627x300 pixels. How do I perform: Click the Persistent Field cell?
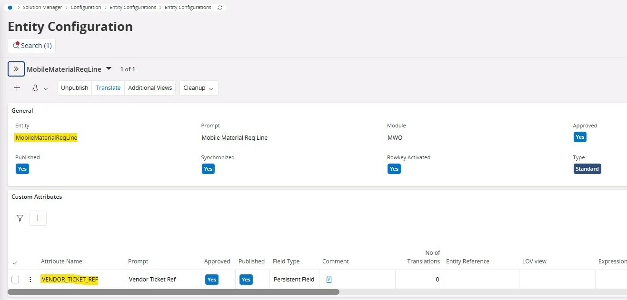pyautogui.click(x=294, y=280)
